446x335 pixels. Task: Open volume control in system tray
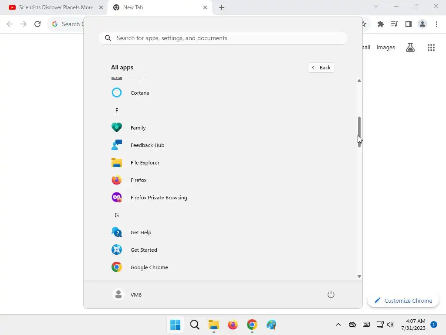(x=390, y=325)
